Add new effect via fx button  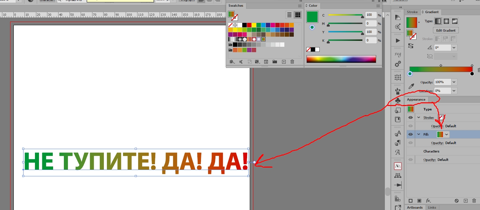[429, 201]
